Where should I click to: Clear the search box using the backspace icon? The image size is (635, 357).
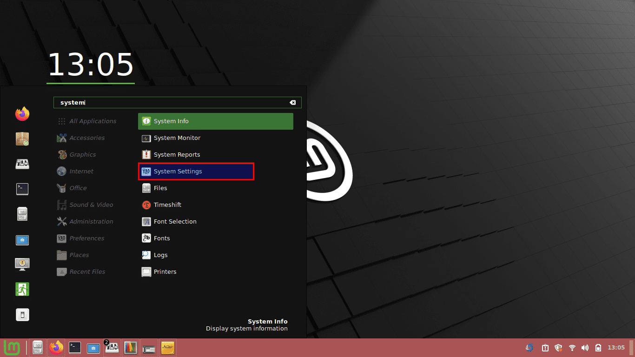[x=292, y=102]
